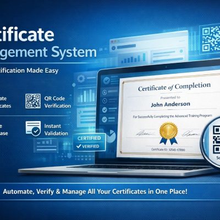220x220 pixels.
Task: Click the Automate, Verify & Manage banner text
Action: click(x=95, y=191)
